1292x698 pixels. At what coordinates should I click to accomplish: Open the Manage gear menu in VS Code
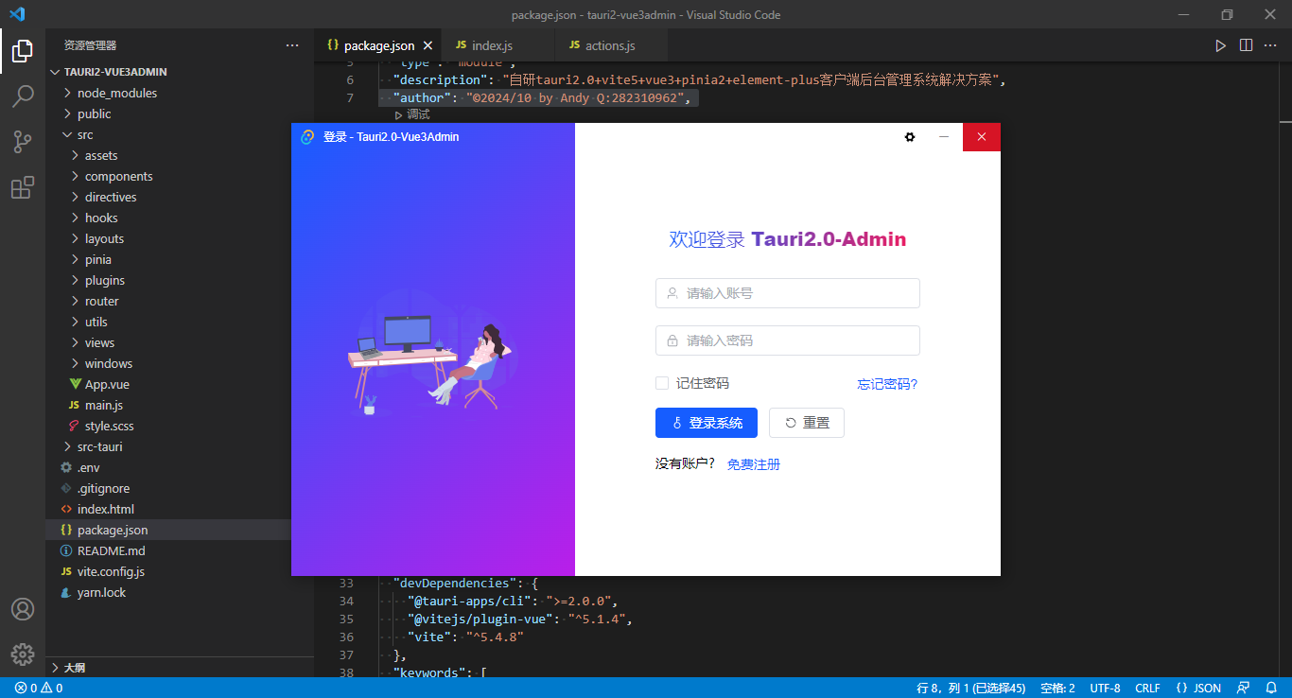click(23, 654)
